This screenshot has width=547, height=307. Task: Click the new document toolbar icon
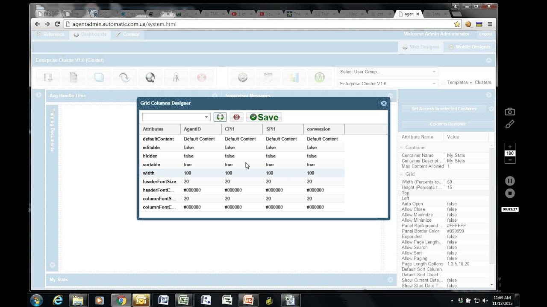pos(74,78)
